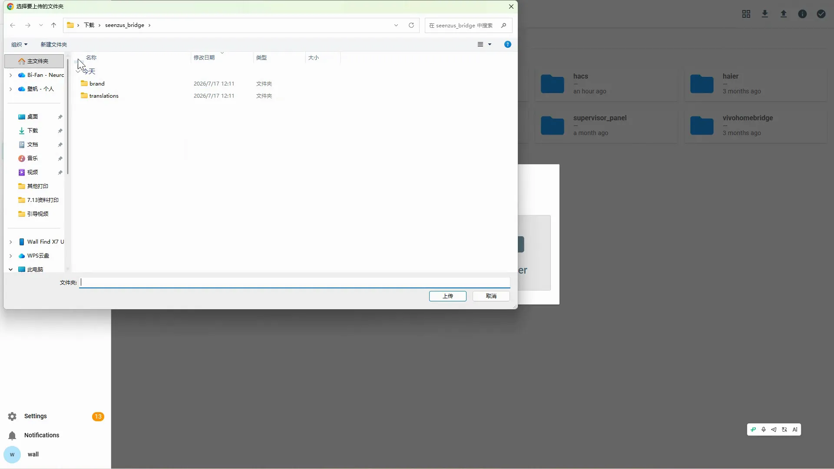Select 主文件夹 in navigation pane
834x469 pixels.
(34, 61)
